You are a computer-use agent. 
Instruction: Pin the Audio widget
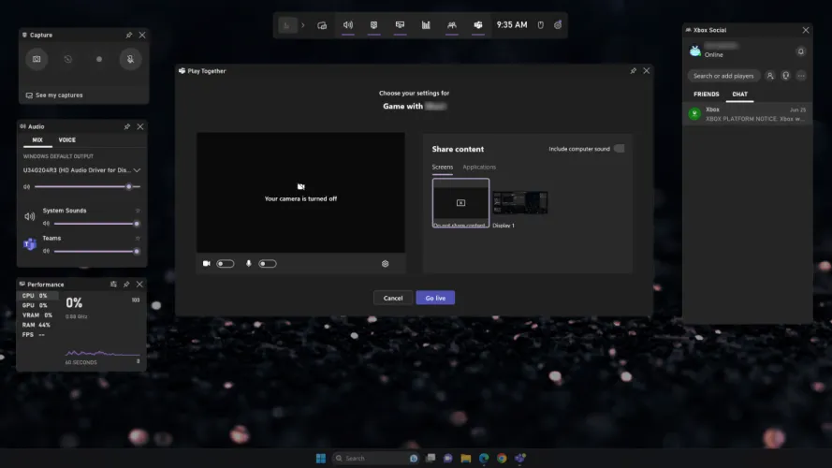click(126, 126)
